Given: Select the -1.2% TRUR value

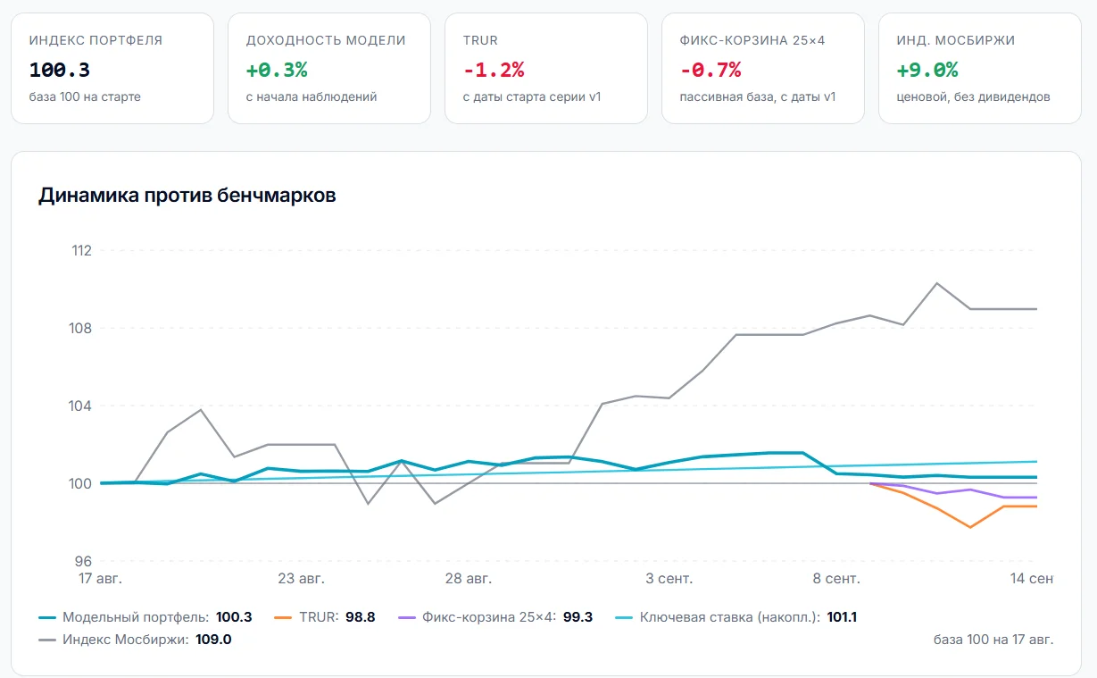Looking at the screenshot, I should (494, 70).
